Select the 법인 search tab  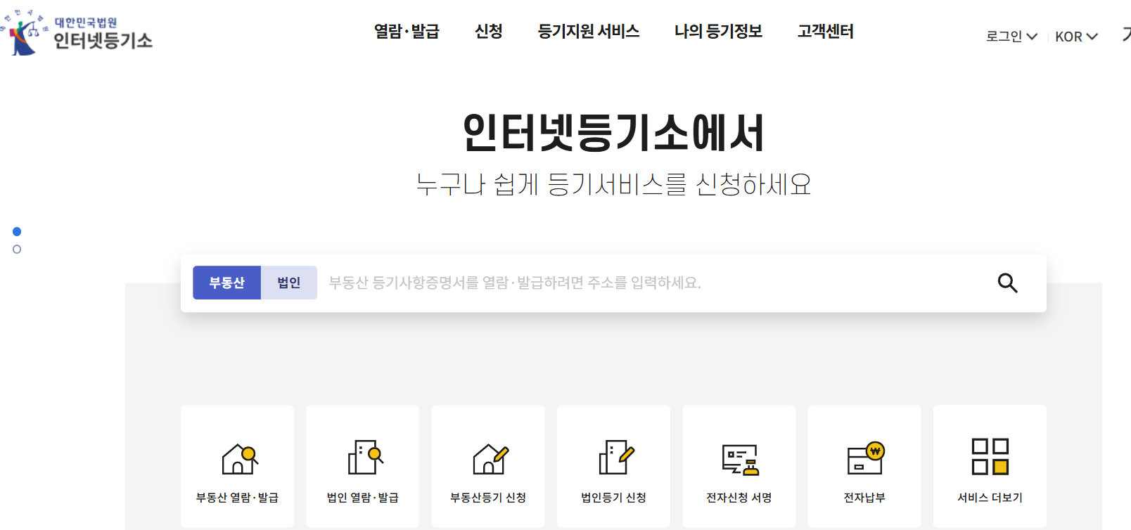[x=289, y=283]
